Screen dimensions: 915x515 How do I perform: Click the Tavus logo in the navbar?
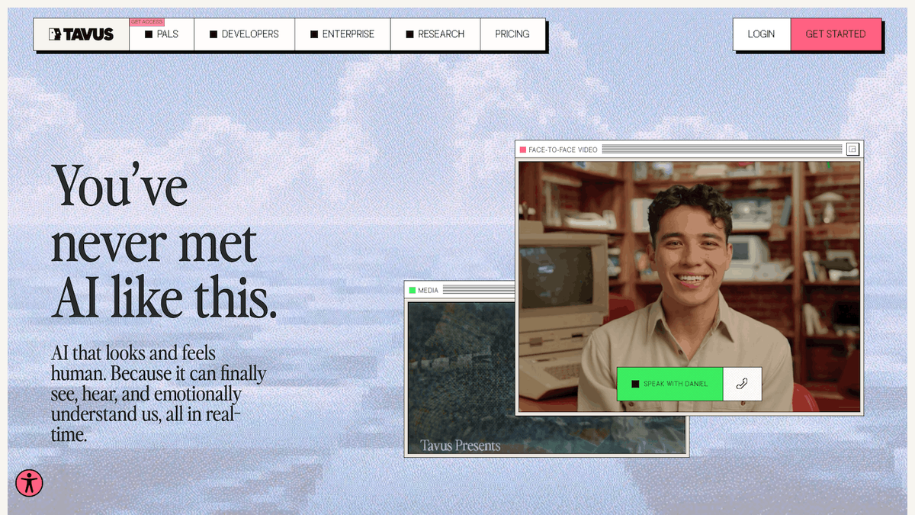81,34
